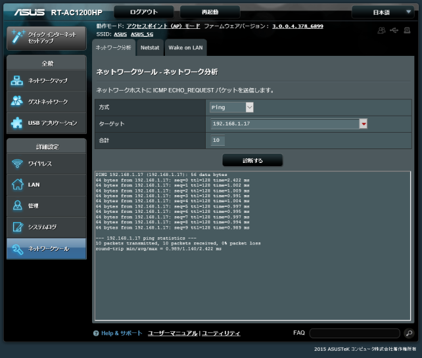
Task: Click the round-trip min/avg/max line
Action: pyautogui.click(x=158, y=249)
